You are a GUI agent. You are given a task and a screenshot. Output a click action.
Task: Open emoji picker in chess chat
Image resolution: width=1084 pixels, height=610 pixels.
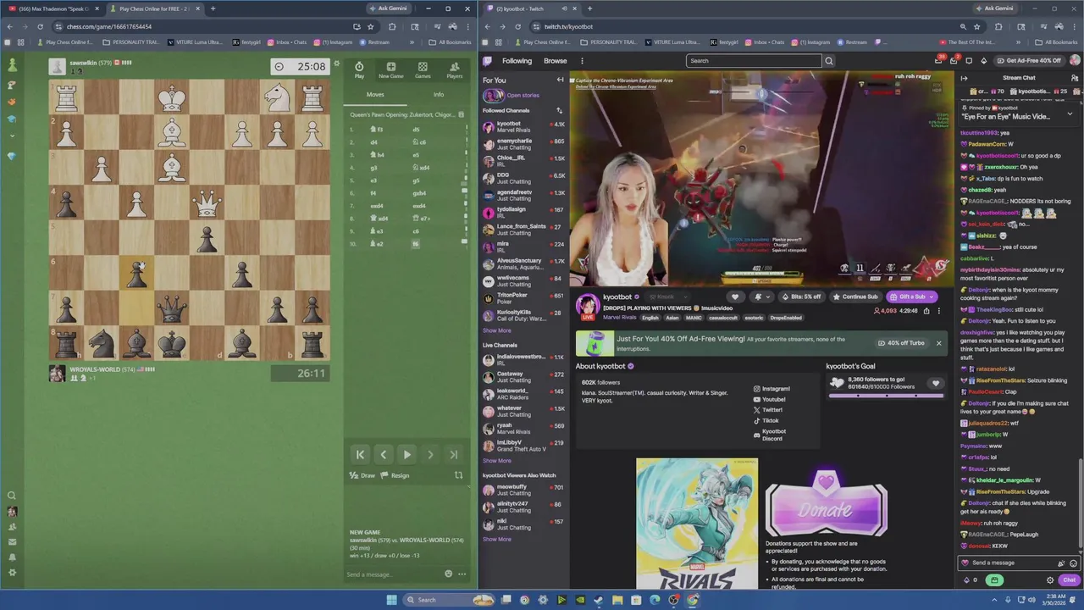click(x=449, y=574)
